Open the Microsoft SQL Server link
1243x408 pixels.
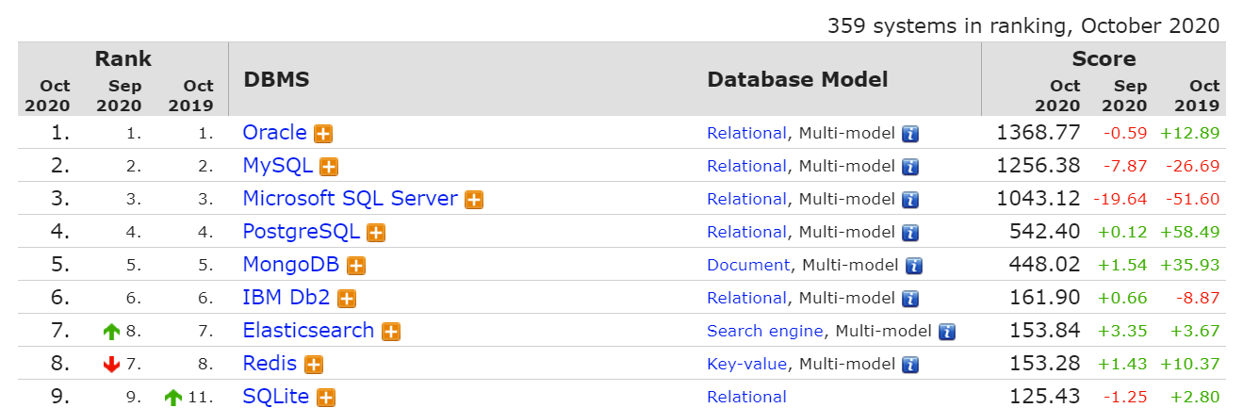tap(351, 199)
